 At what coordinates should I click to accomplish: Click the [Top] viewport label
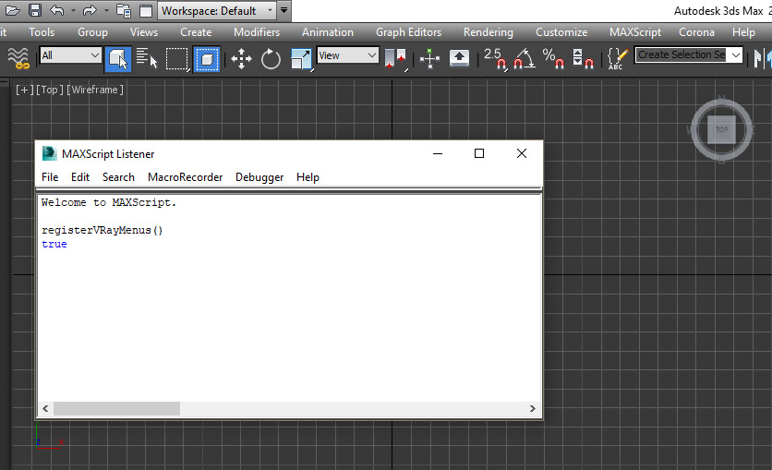click(x=50, y=90)
